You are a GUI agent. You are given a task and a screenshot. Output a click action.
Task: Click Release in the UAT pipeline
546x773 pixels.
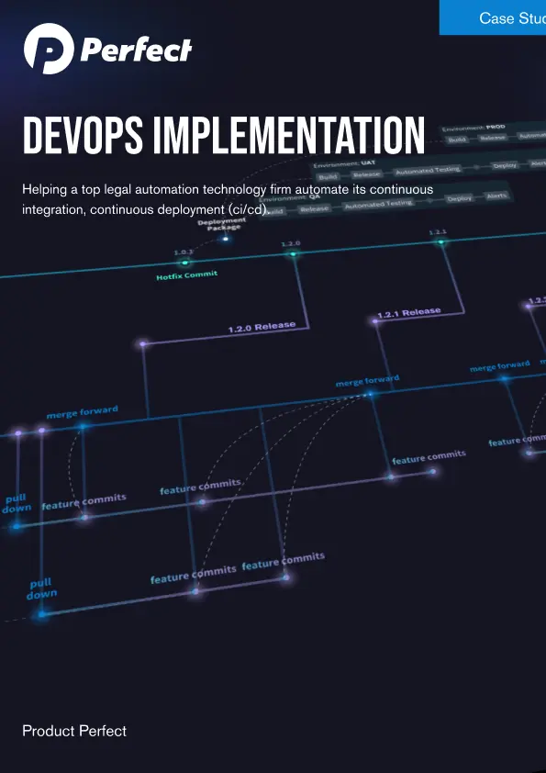(367, 174)
